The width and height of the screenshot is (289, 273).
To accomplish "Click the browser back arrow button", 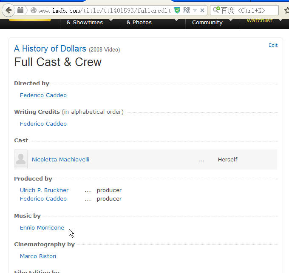I will (x=8, y=10).
